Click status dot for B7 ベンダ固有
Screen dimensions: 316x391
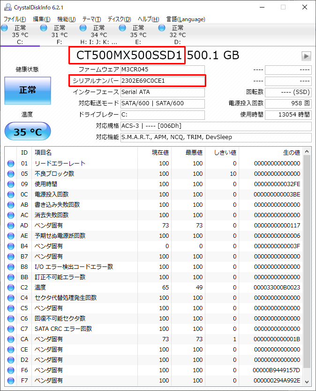tap(11, 257)
